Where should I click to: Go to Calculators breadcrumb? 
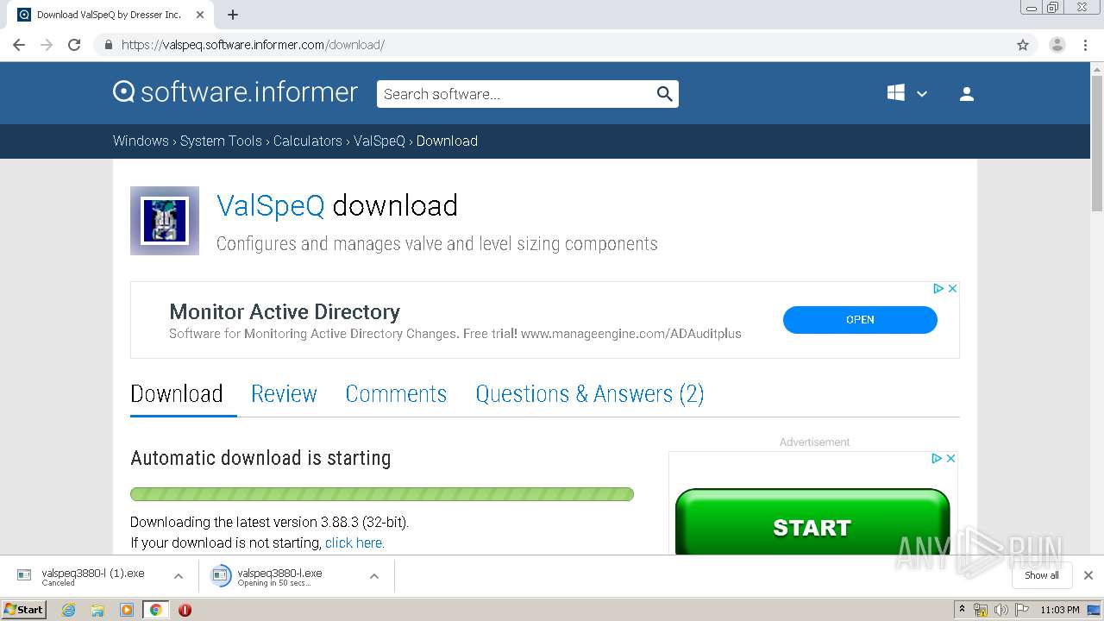pos(308,141)
